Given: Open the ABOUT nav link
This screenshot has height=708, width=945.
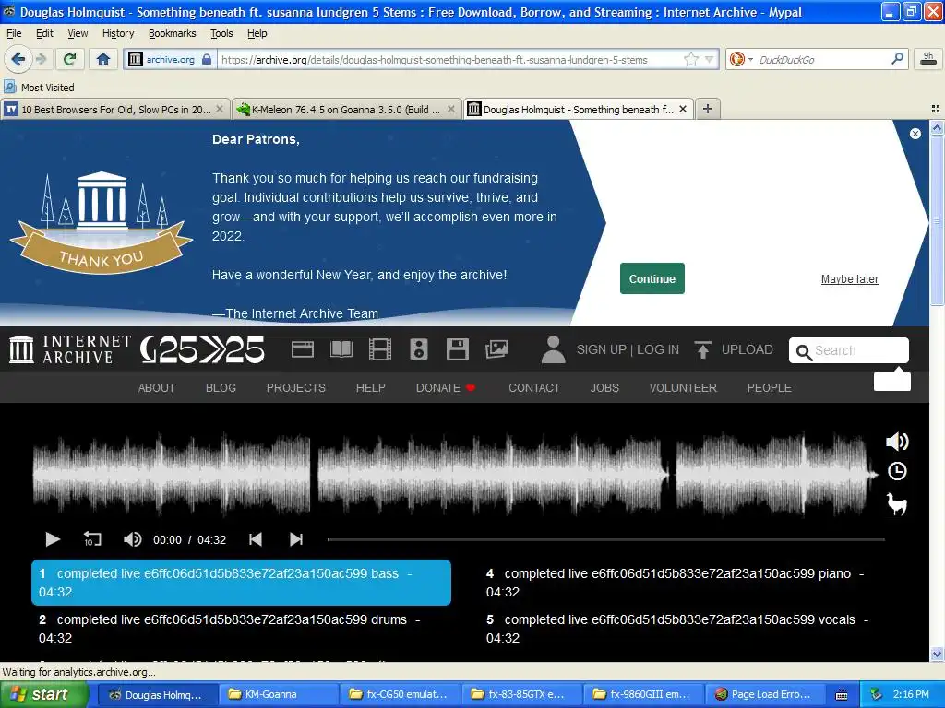Looking at the screenshot, I should tap(157, 388).
